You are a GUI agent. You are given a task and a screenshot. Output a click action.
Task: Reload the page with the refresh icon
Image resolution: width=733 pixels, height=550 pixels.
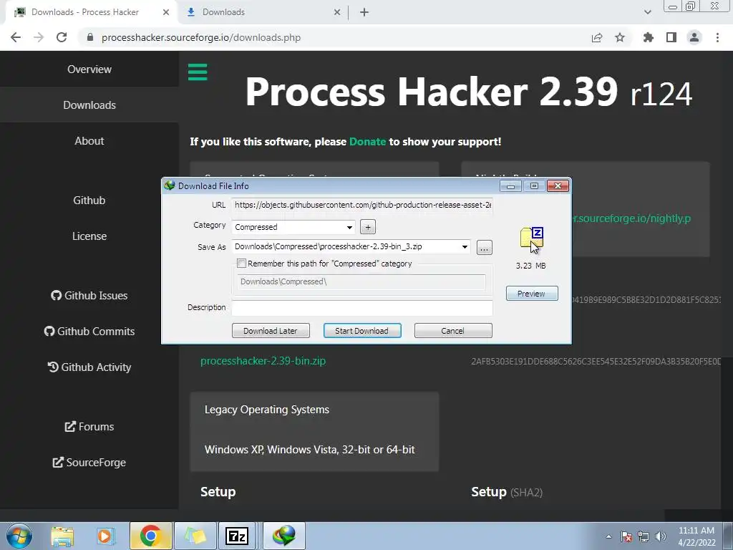click(62, 37)
